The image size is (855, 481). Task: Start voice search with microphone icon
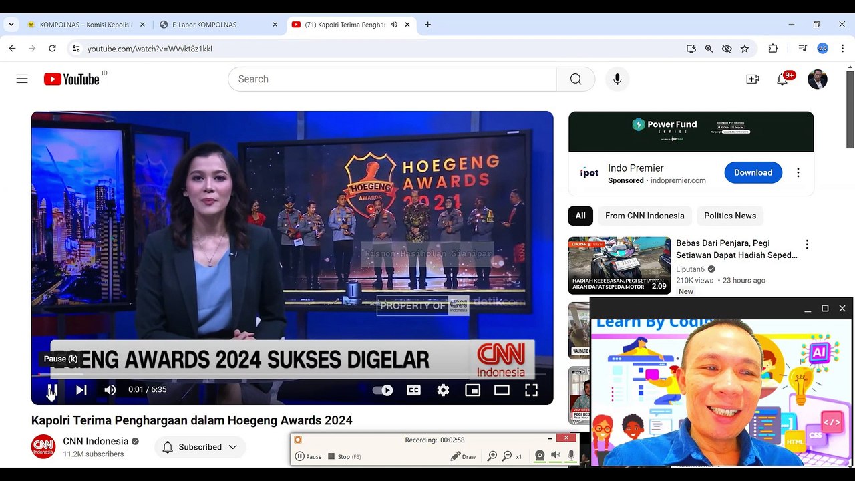coord(617,79)
